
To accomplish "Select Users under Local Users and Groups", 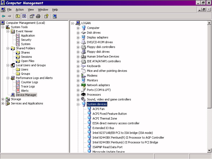I will click(x=24, y=69).
